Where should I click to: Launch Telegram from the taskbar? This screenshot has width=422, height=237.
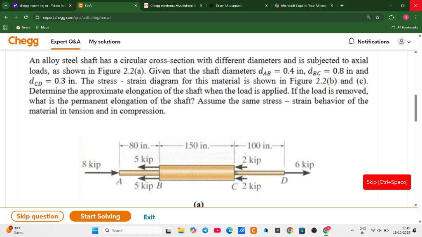tap(205, 230)
